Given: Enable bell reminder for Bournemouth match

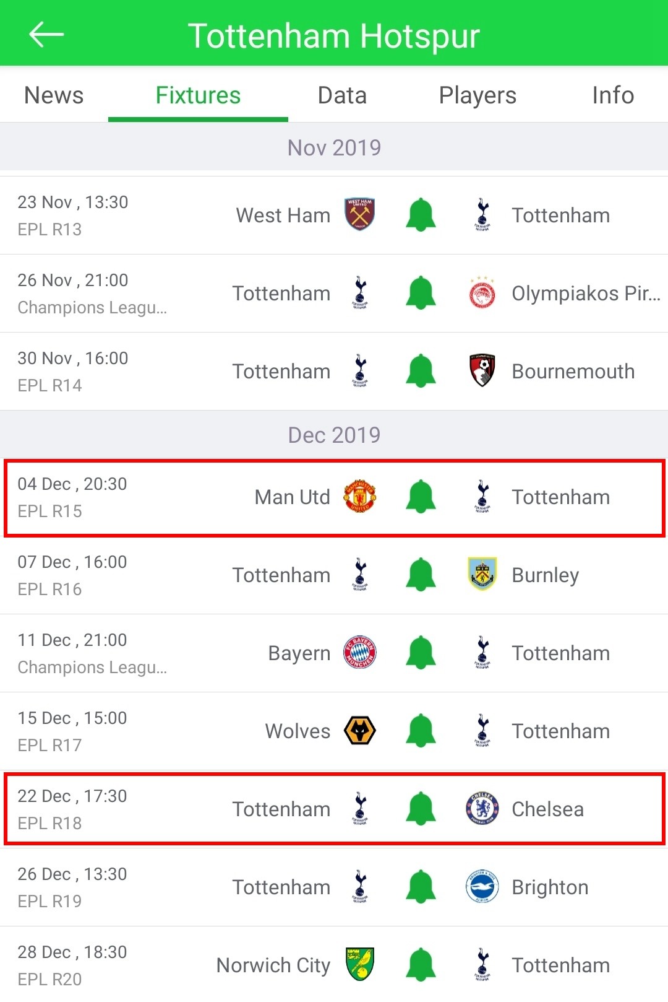Looking at the screenshot, I should [x=421, y=371].
